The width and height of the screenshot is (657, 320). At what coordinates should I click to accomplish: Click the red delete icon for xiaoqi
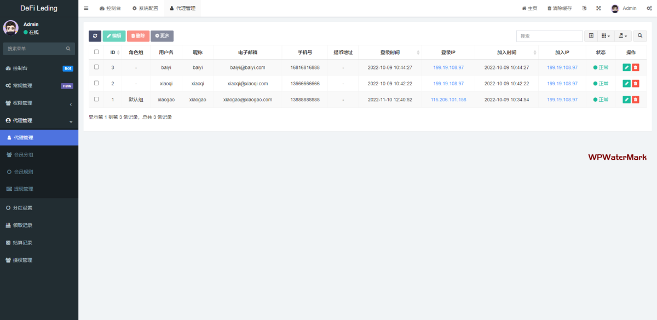635,84
